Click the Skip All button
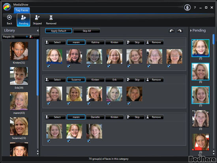The width and height of the screenshot is (217, 163). (x=87, y=31)
